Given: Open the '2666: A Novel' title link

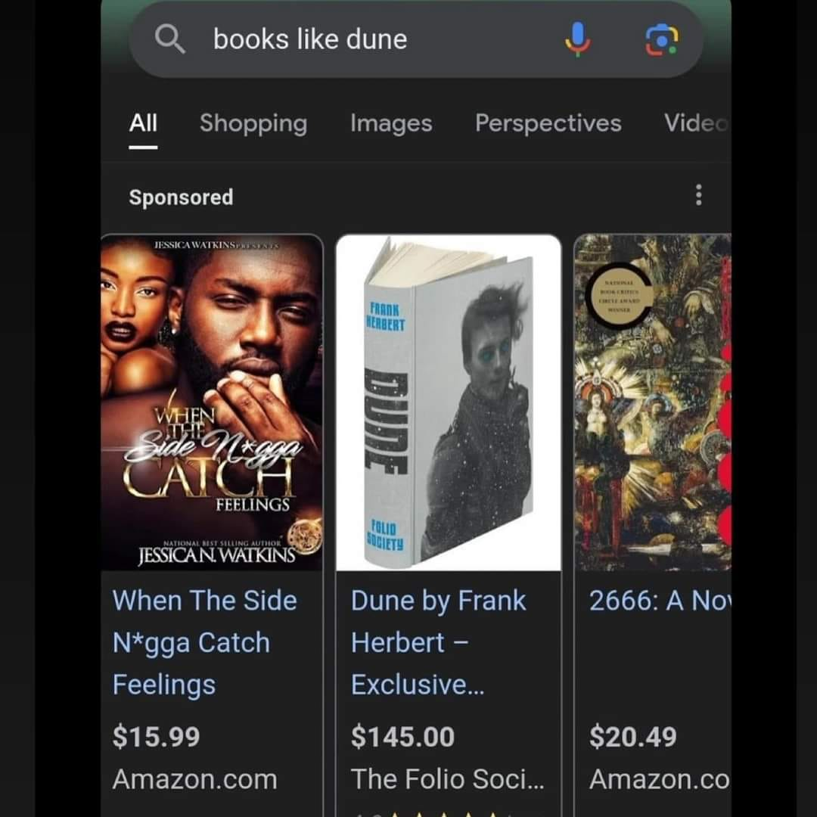Looking at the screenshot, I should point(660,601).
